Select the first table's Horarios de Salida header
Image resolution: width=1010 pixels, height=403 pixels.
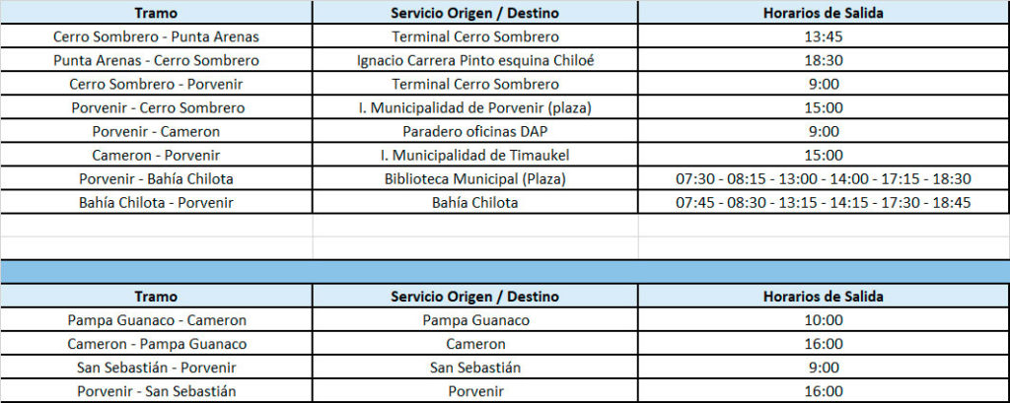tap(824, 12)
